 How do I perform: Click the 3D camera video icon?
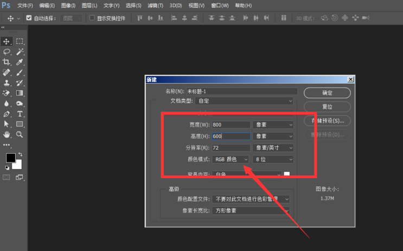[366, 18]
